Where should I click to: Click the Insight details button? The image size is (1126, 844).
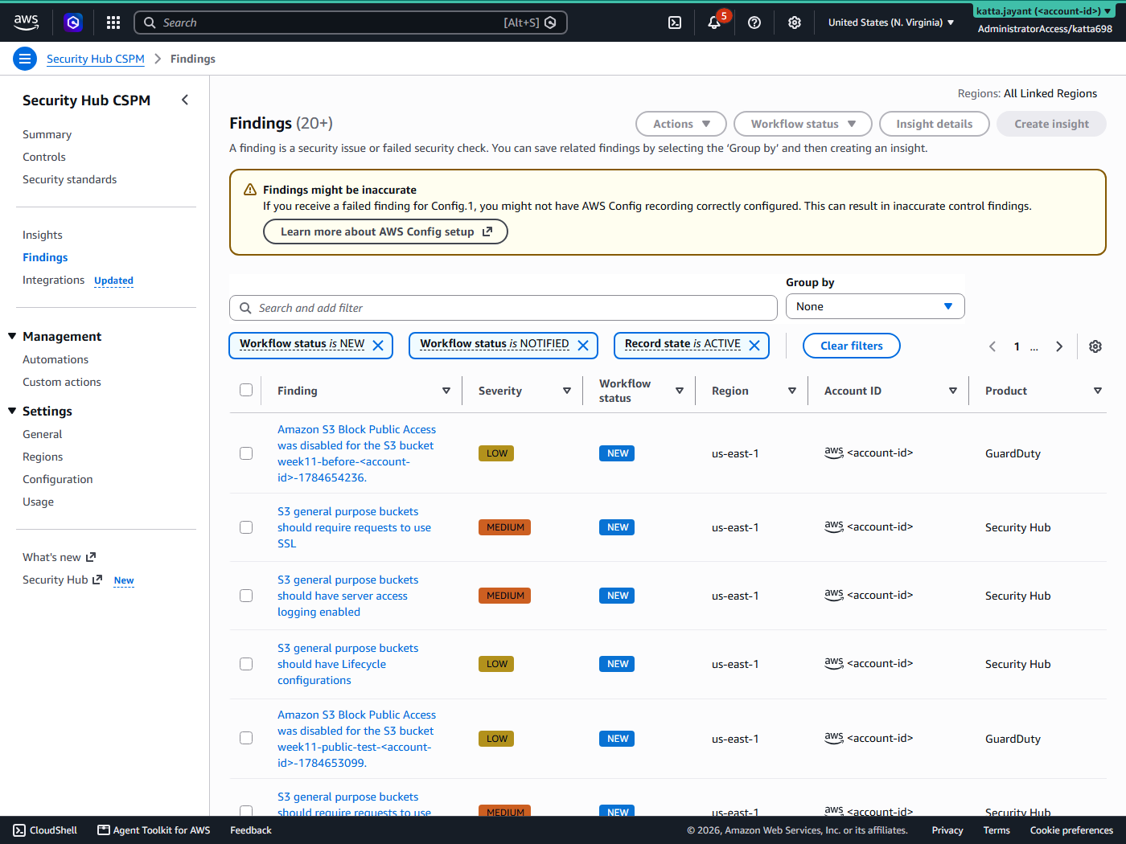pyautogui.click(x=934, y=124)
